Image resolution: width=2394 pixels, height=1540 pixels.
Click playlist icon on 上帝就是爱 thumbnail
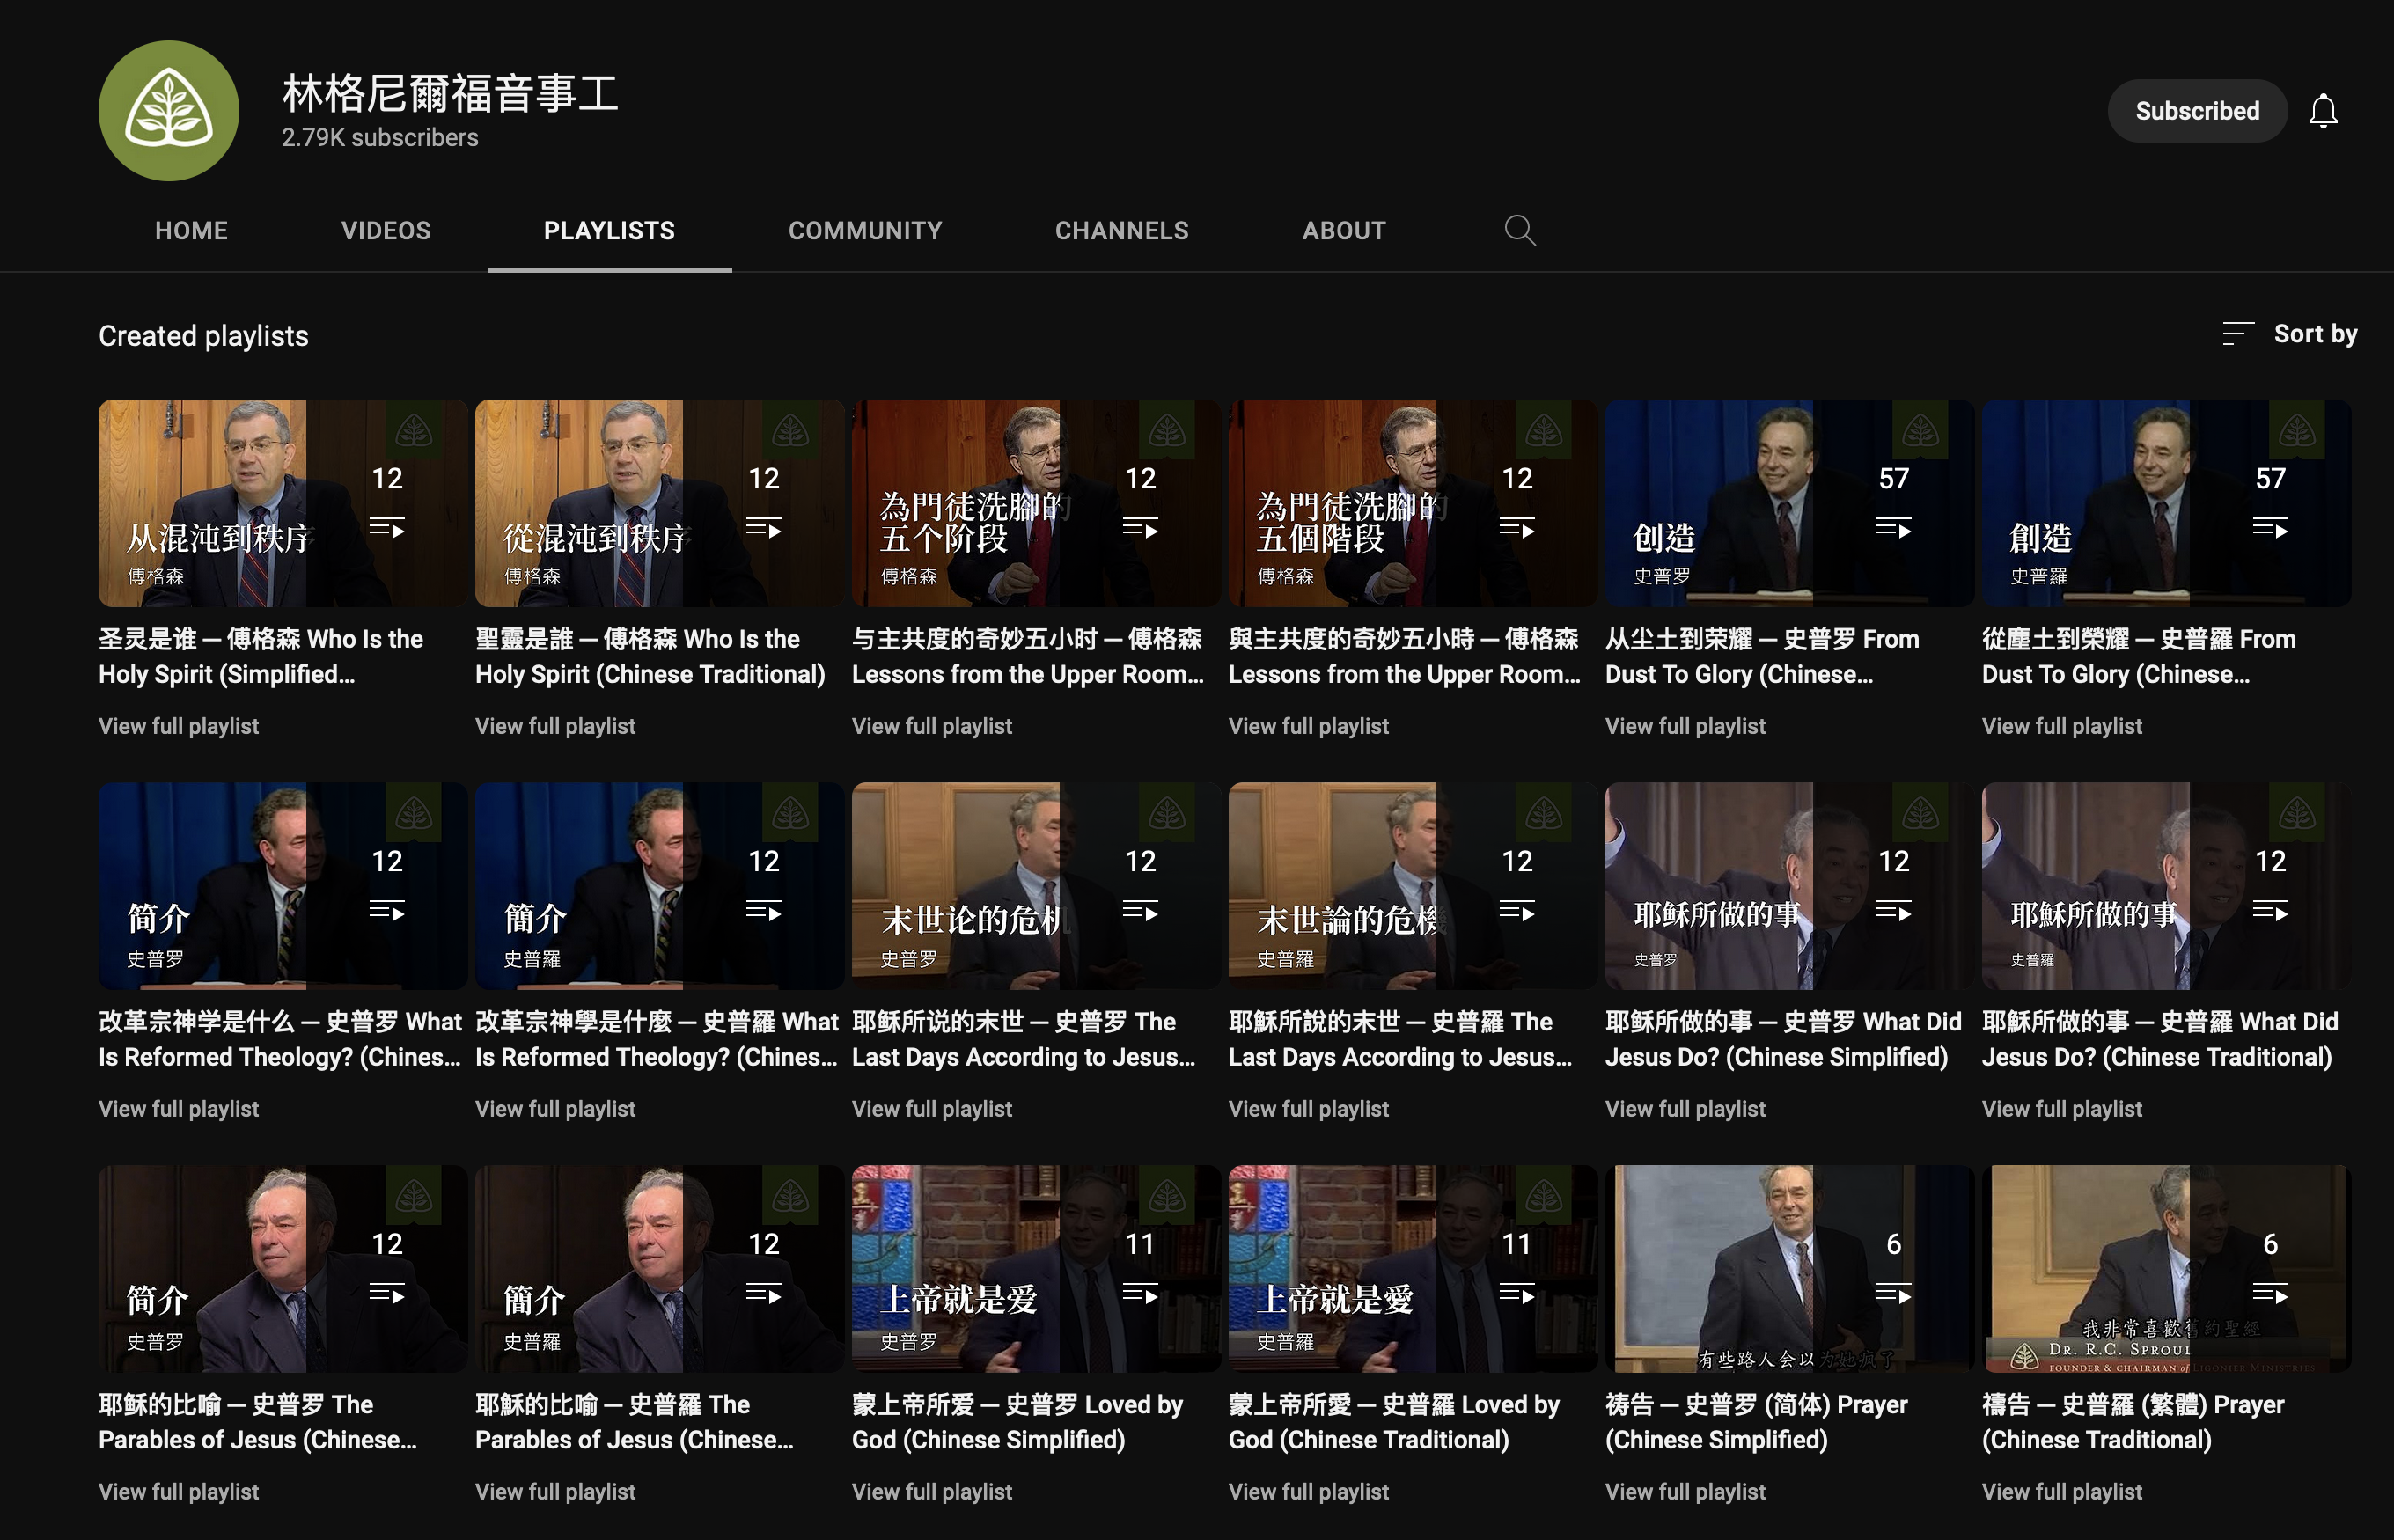[x=1140, y=1294]
